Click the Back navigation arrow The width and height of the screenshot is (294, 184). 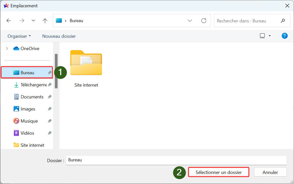(x=9, y=21)
